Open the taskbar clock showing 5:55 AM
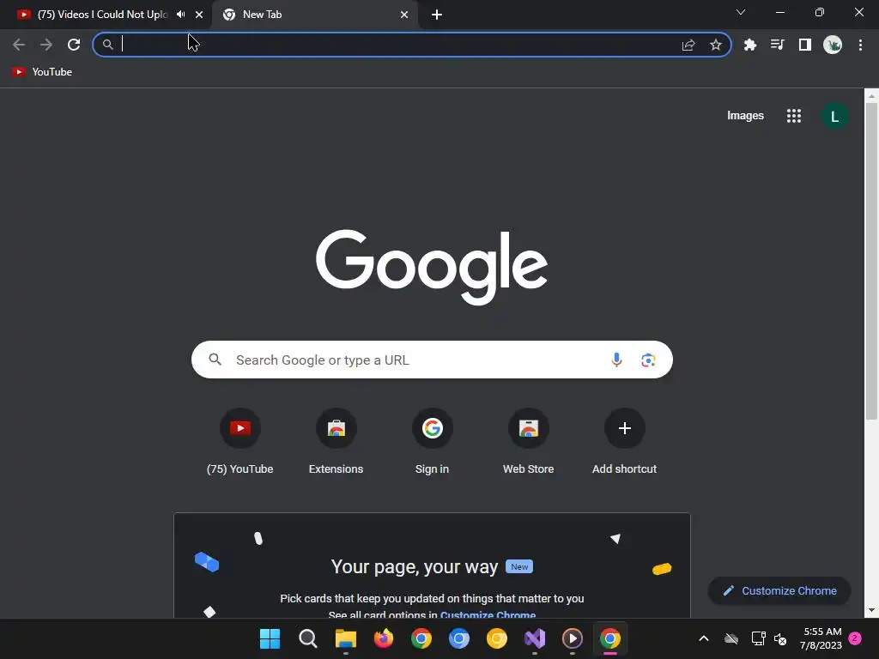 (821, 638)
